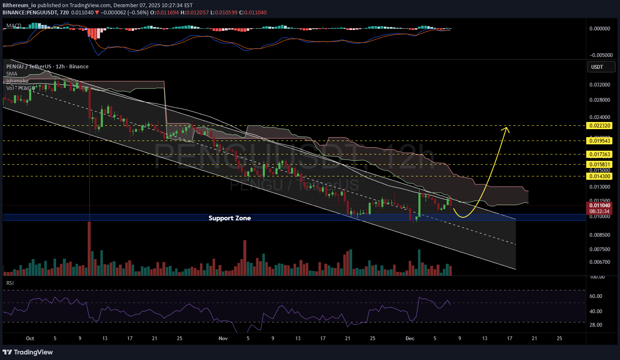The height and width of the screenshot is (360, 620).
Task: Click the 0.014300 price level tag
Action: (599, 176)
